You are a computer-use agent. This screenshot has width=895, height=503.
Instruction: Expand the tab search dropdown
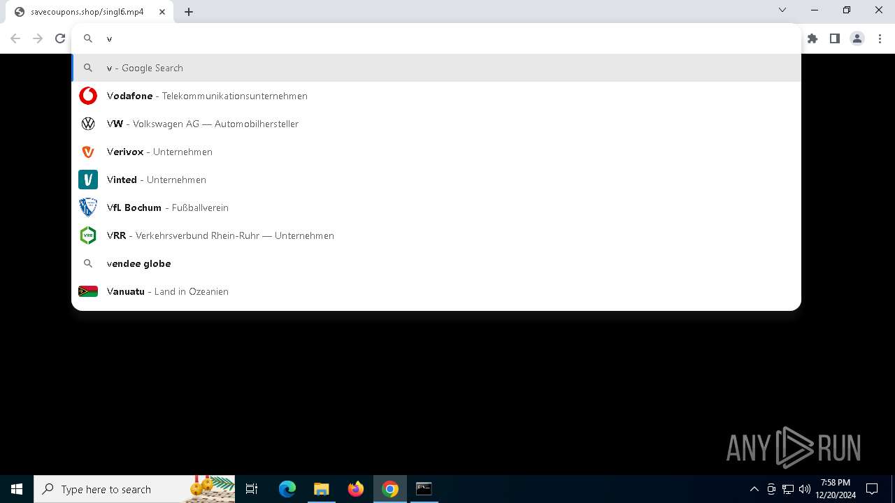pos(782,10)
